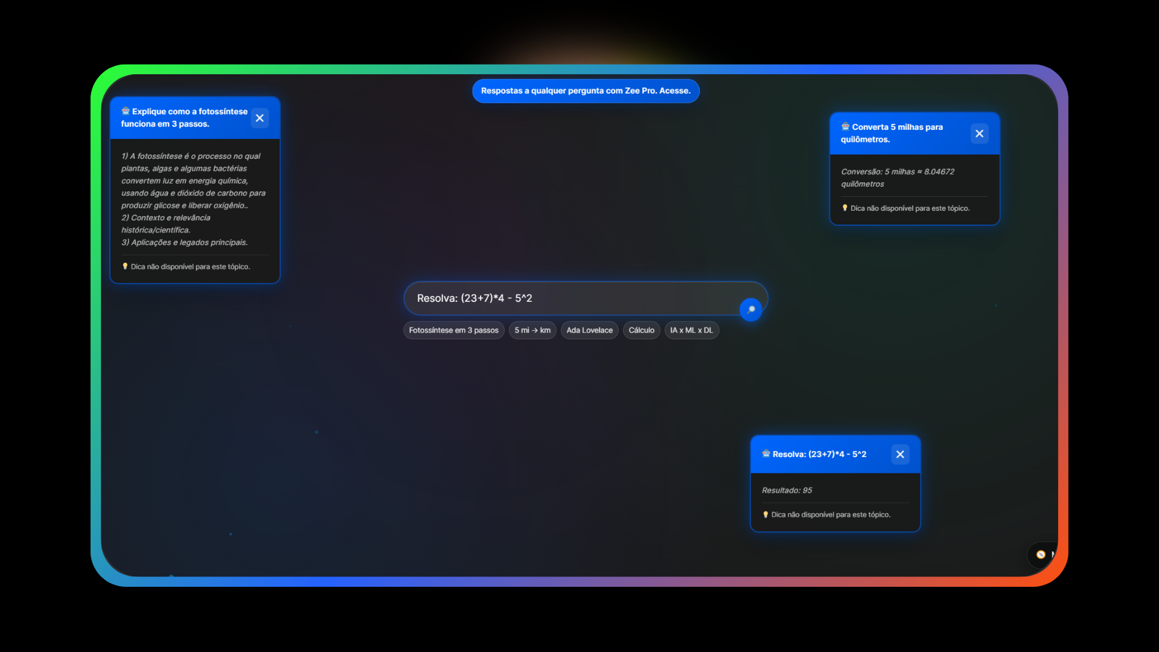1159x652 pixels.
Task: Select the Fotossíntese em 3 passos chip
Action: [453, 330]
